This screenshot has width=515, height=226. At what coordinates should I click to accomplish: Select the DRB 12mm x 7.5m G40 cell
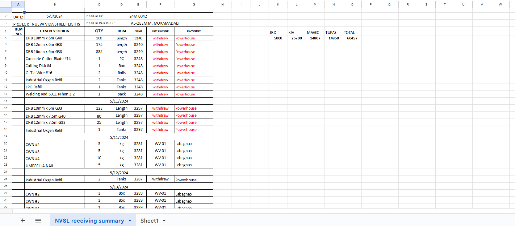[x=55, y=115]
